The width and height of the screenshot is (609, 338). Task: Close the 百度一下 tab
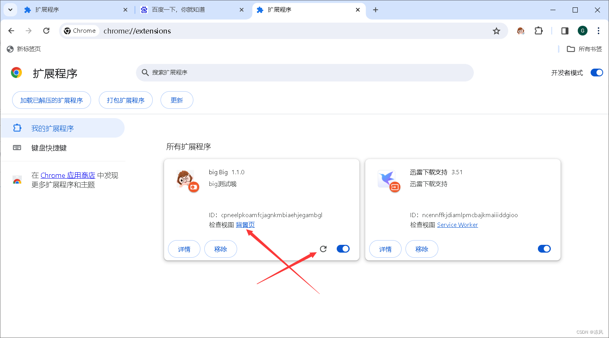point(241,10)
